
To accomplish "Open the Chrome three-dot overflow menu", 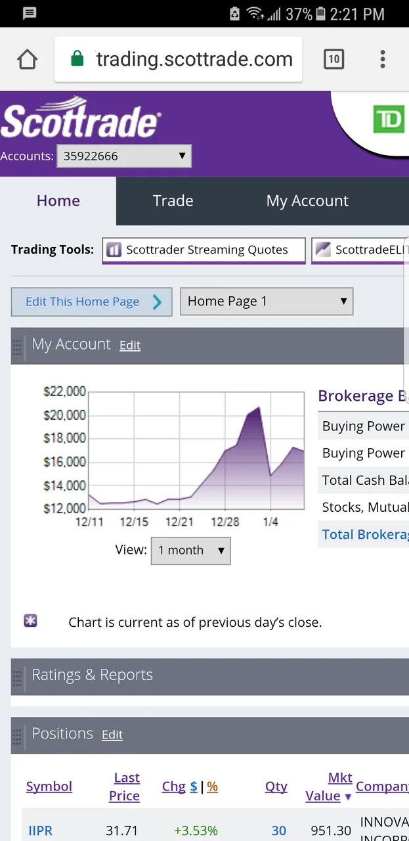I will coord(383,59).
